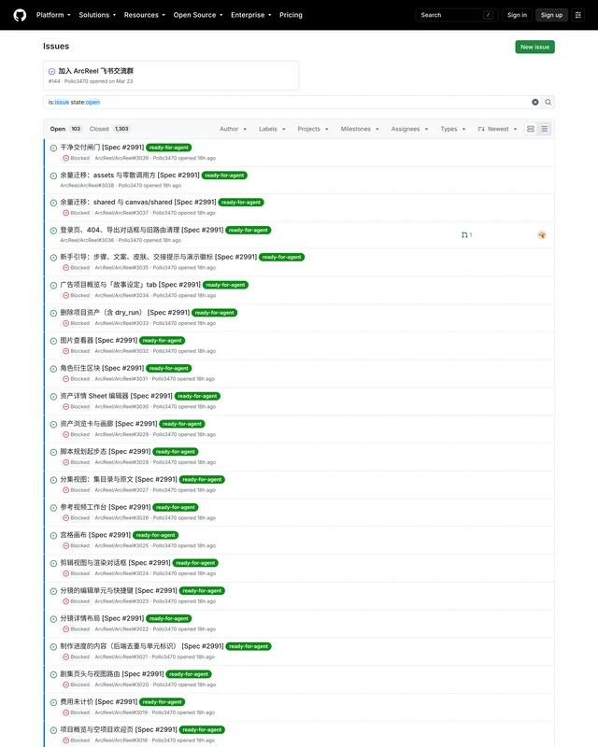
Task: Click ready-for-agent label on 新手引导 issue
Action: pos(282,258)
